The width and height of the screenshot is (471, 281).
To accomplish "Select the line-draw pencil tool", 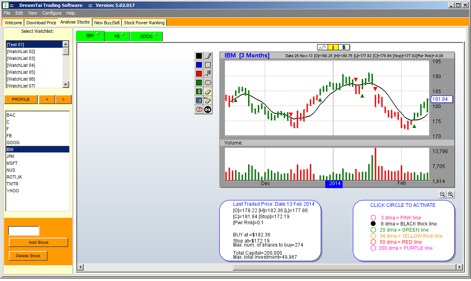I will (x=208, y=56).
